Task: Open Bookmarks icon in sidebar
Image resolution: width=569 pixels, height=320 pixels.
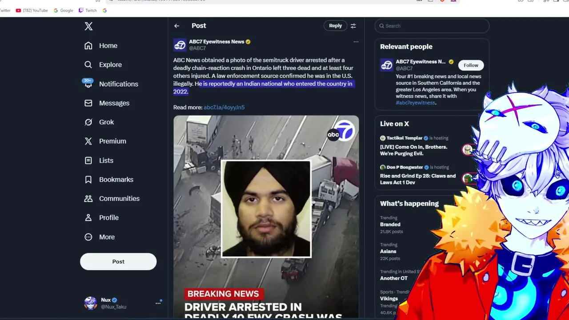Action: (x=88, y=179)
